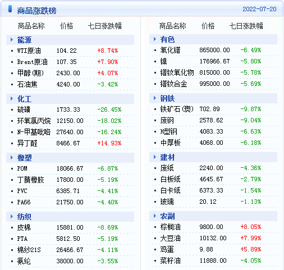Open N-甲基吡咯 commodity
Viewport: 284px width, 270px height.
pos(34,132)
